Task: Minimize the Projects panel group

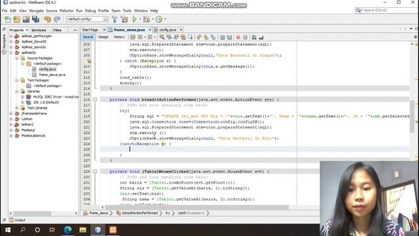Action: coord(75,30)
